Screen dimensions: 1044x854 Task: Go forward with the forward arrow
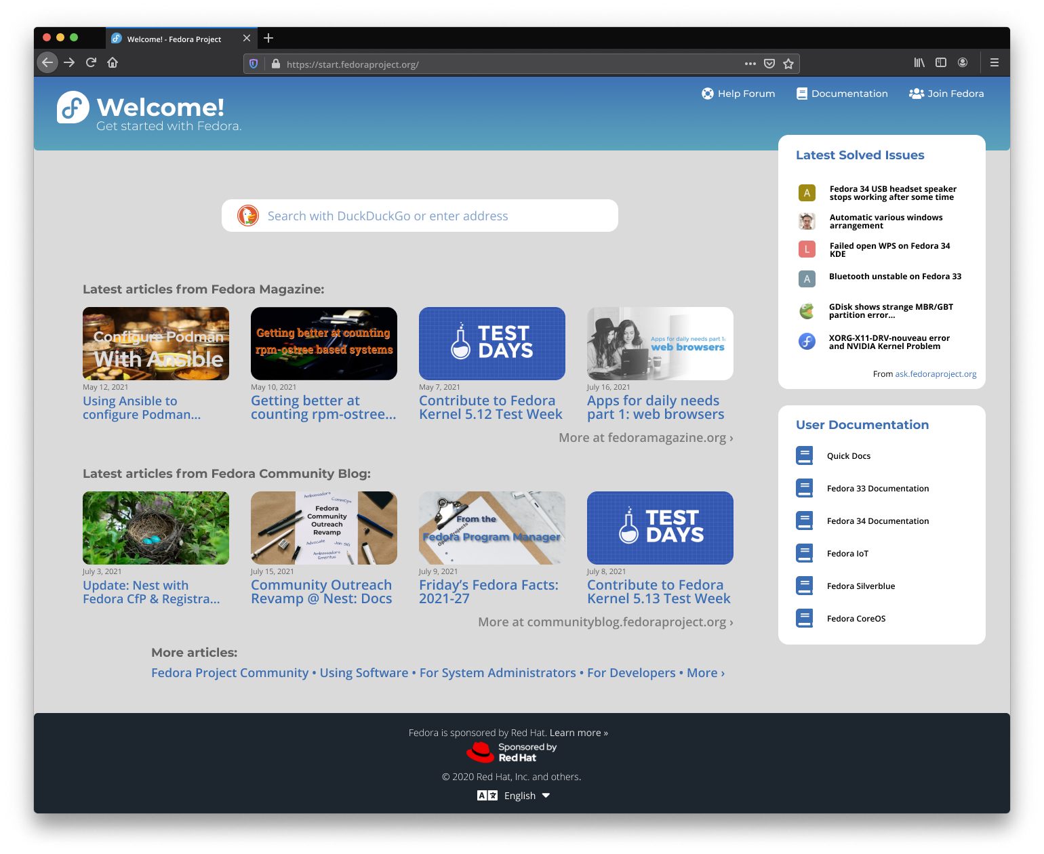coord(69,63)
